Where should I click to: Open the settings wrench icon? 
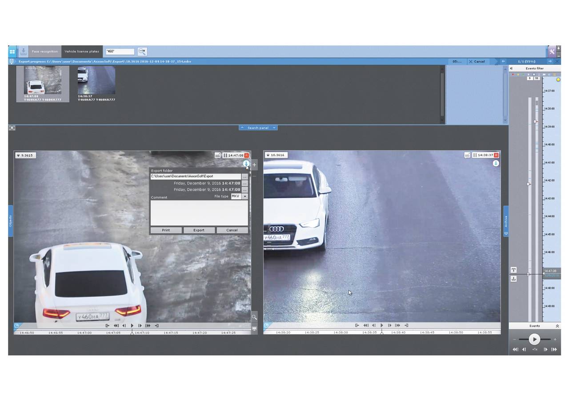pos(552,51)
